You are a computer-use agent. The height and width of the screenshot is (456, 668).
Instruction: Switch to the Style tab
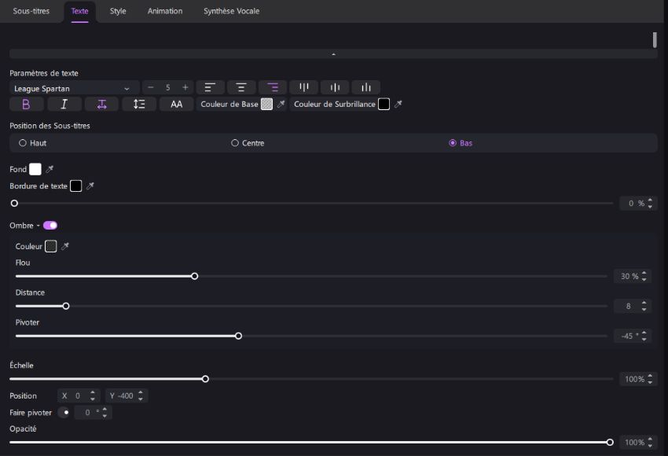[x=118, y=11]
